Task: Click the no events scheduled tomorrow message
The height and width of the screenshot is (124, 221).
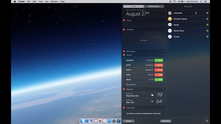Action: [x=143, y=113]
